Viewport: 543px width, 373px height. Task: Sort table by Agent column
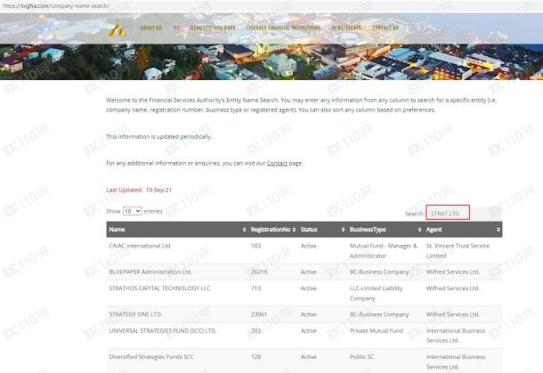pyautogui.click(x=463, y=230)
